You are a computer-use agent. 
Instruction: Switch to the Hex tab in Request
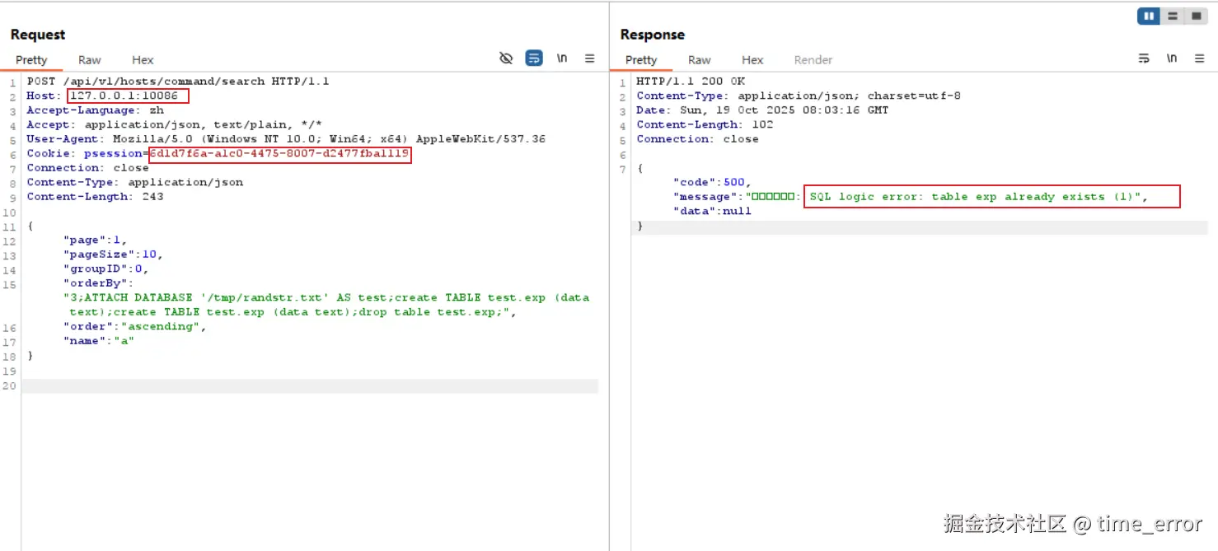[143, 60]
